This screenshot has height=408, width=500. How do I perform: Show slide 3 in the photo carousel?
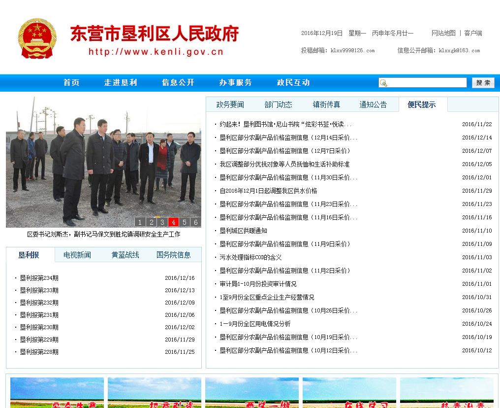click(x=162, y=222)
